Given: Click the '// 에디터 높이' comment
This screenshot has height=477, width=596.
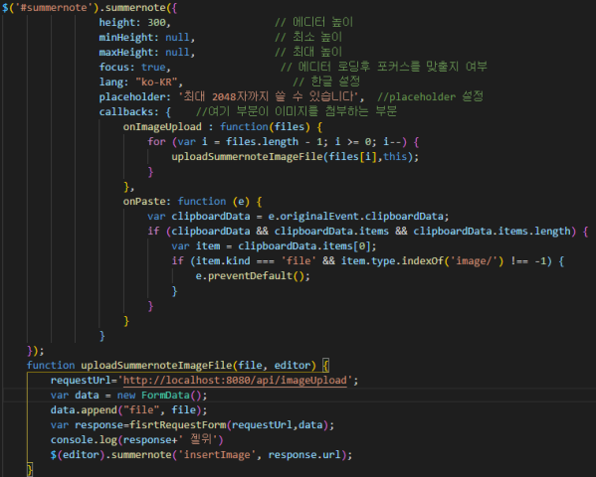Looking at the screenshot, I should coord(313,22).
